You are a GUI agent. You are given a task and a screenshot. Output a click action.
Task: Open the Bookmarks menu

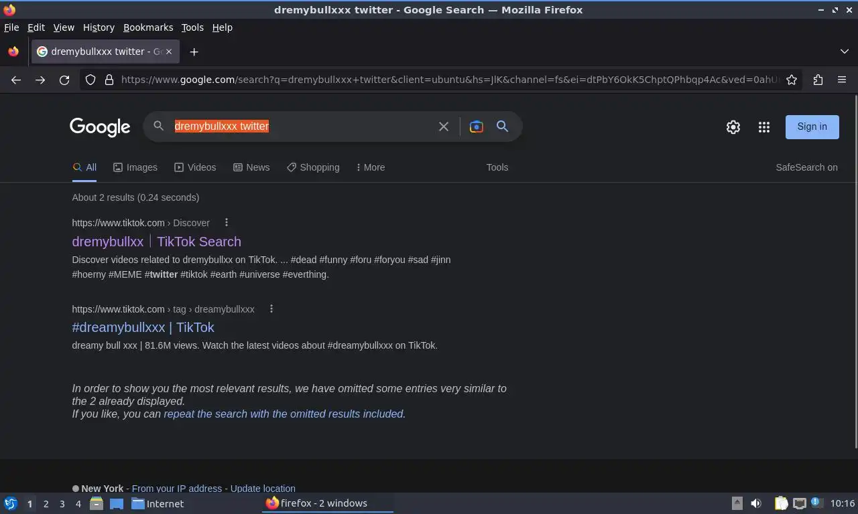148,27
